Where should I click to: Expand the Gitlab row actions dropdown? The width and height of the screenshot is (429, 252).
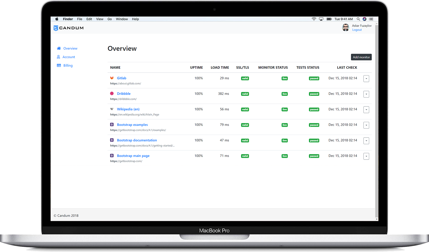366,78
